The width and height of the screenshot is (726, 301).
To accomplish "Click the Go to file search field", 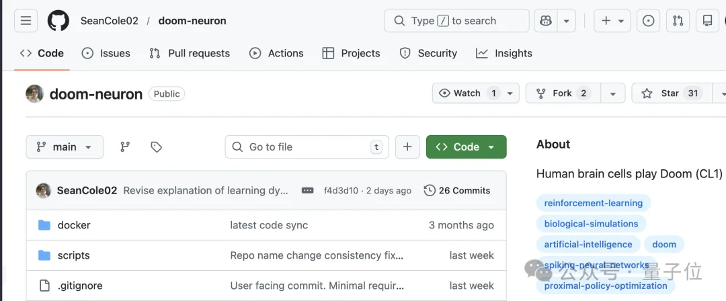I will click(307, 147).
